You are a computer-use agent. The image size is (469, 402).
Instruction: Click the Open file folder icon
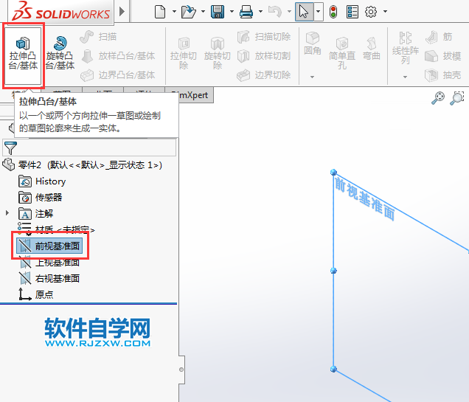pyautogui.click(x=188, y=11)
